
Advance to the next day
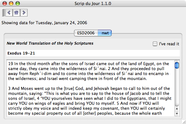pos(24,13)
